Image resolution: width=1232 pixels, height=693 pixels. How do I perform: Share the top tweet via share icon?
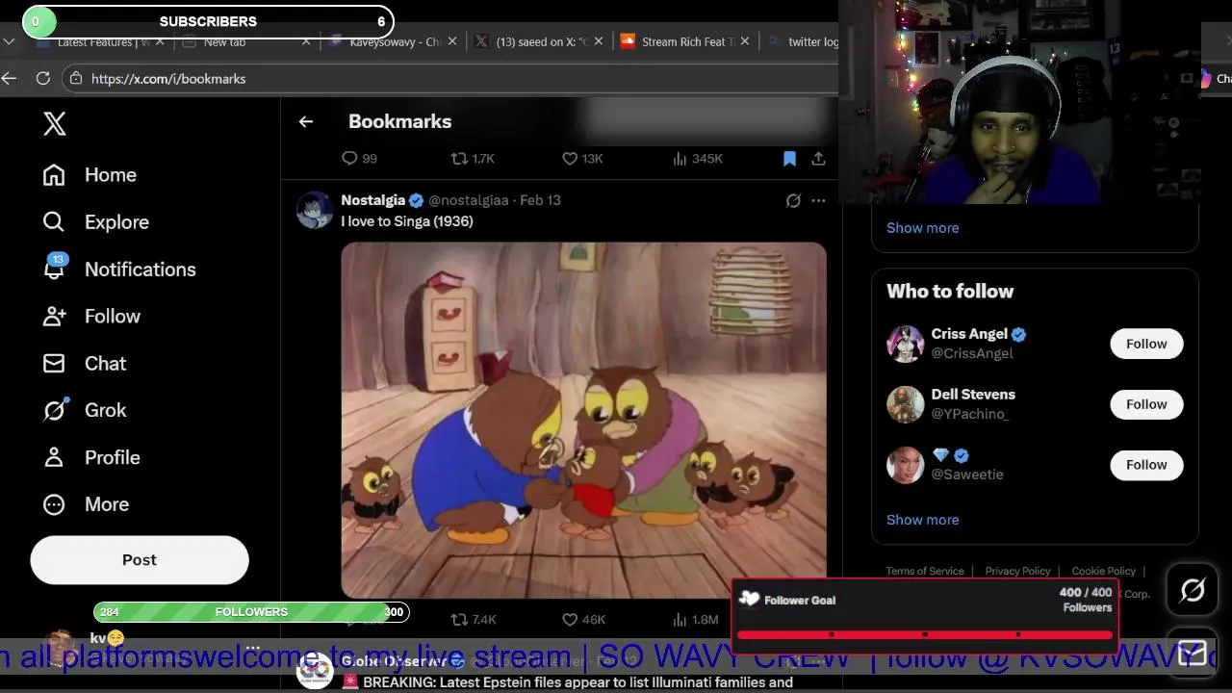[x=818, y=158]
